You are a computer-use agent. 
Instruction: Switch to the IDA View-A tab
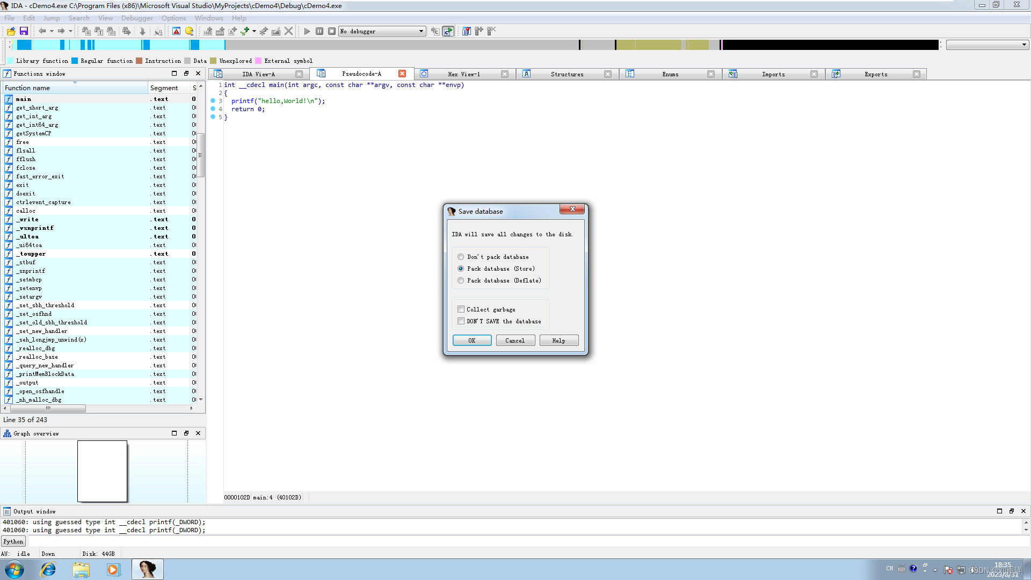tap(258, 74)
